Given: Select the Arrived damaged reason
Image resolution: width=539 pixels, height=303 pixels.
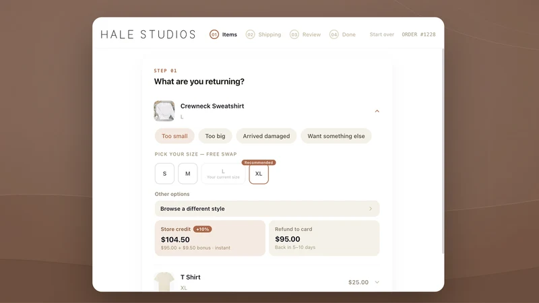Looking at the screenshot, I should (x=266, y=136).
